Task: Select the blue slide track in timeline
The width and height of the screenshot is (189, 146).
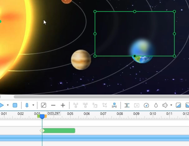Action: tap(95, 138)
